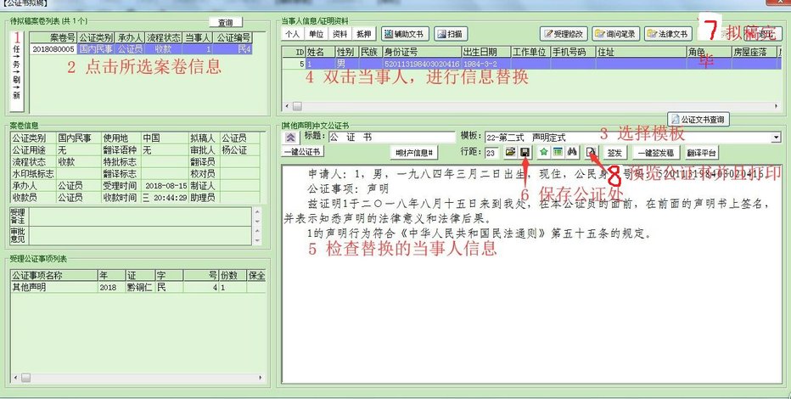Click the 2018-08-15 acceptance time cell
Image resolution: width=791 pixels, height=399 pixels.
[165, 186]
